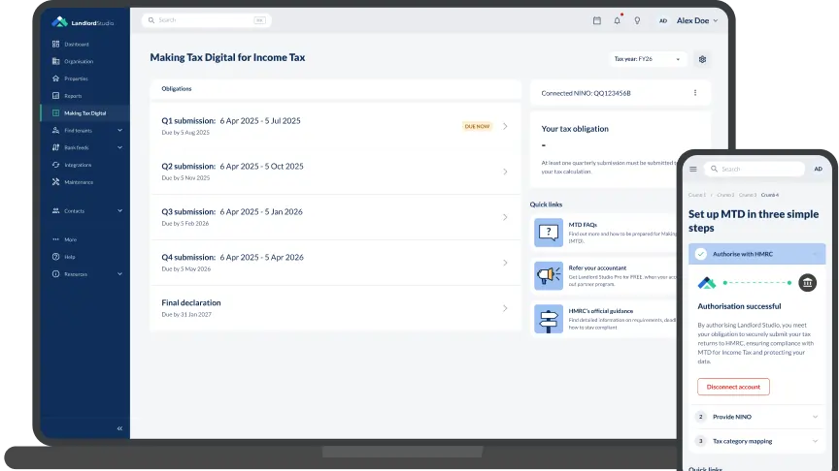Click the Q1 submission row chevron
Screen dimensions: 839x471
pos(505,127)
